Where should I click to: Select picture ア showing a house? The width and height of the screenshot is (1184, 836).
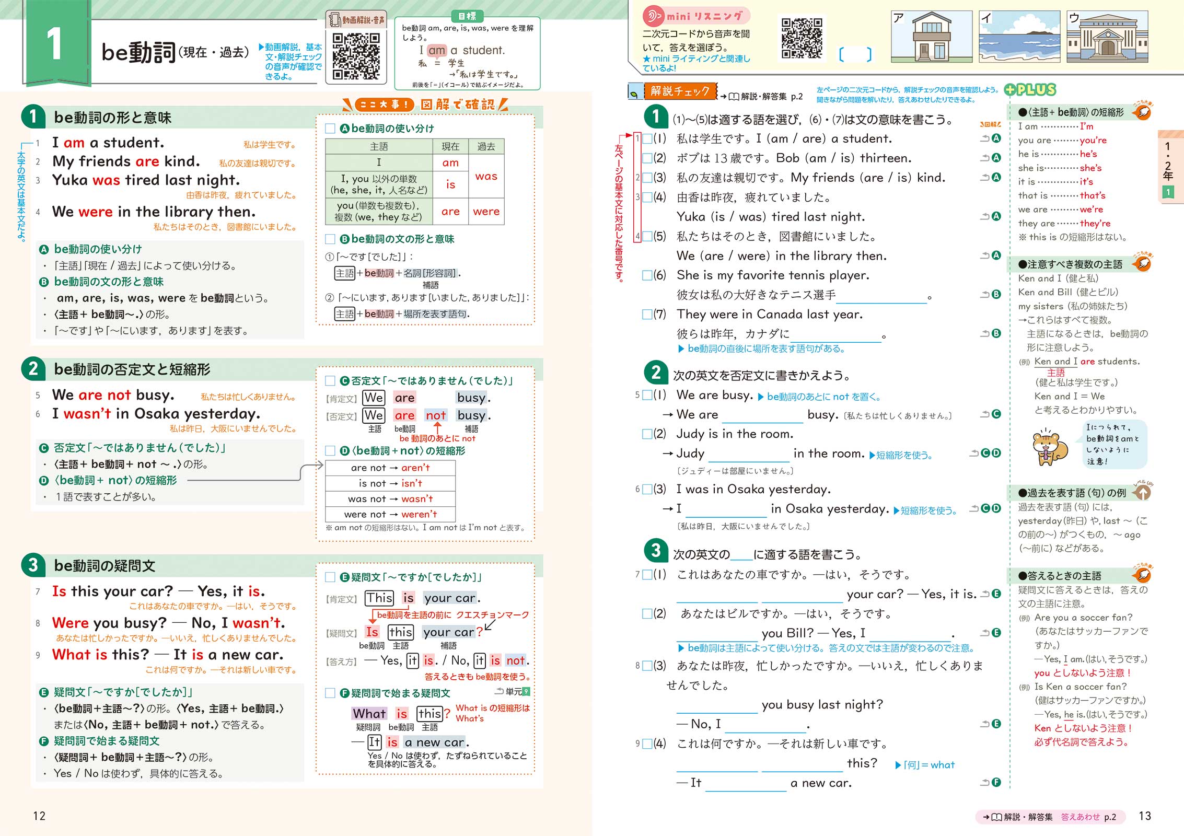[932, 36]
